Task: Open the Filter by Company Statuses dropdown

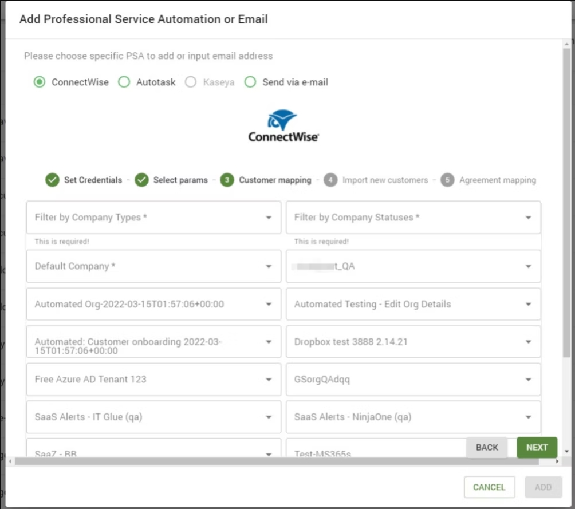Action: [x=413, y=218]
